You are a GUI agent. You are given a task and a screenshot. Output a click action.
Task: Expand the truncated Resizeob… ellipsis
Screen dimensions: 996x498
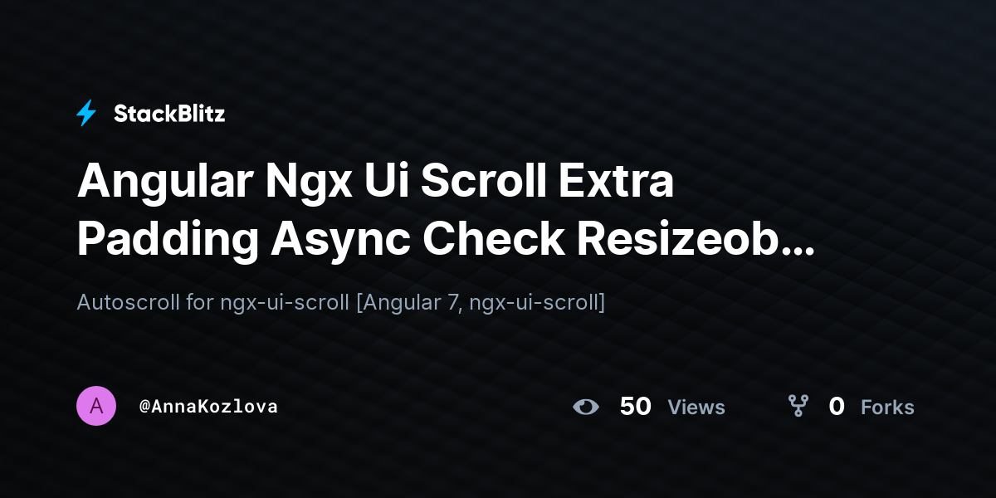click(x=798, y=247)
